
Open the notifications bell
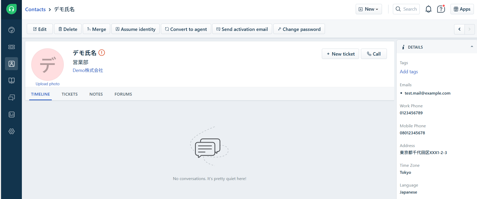[x=428, y=9]
